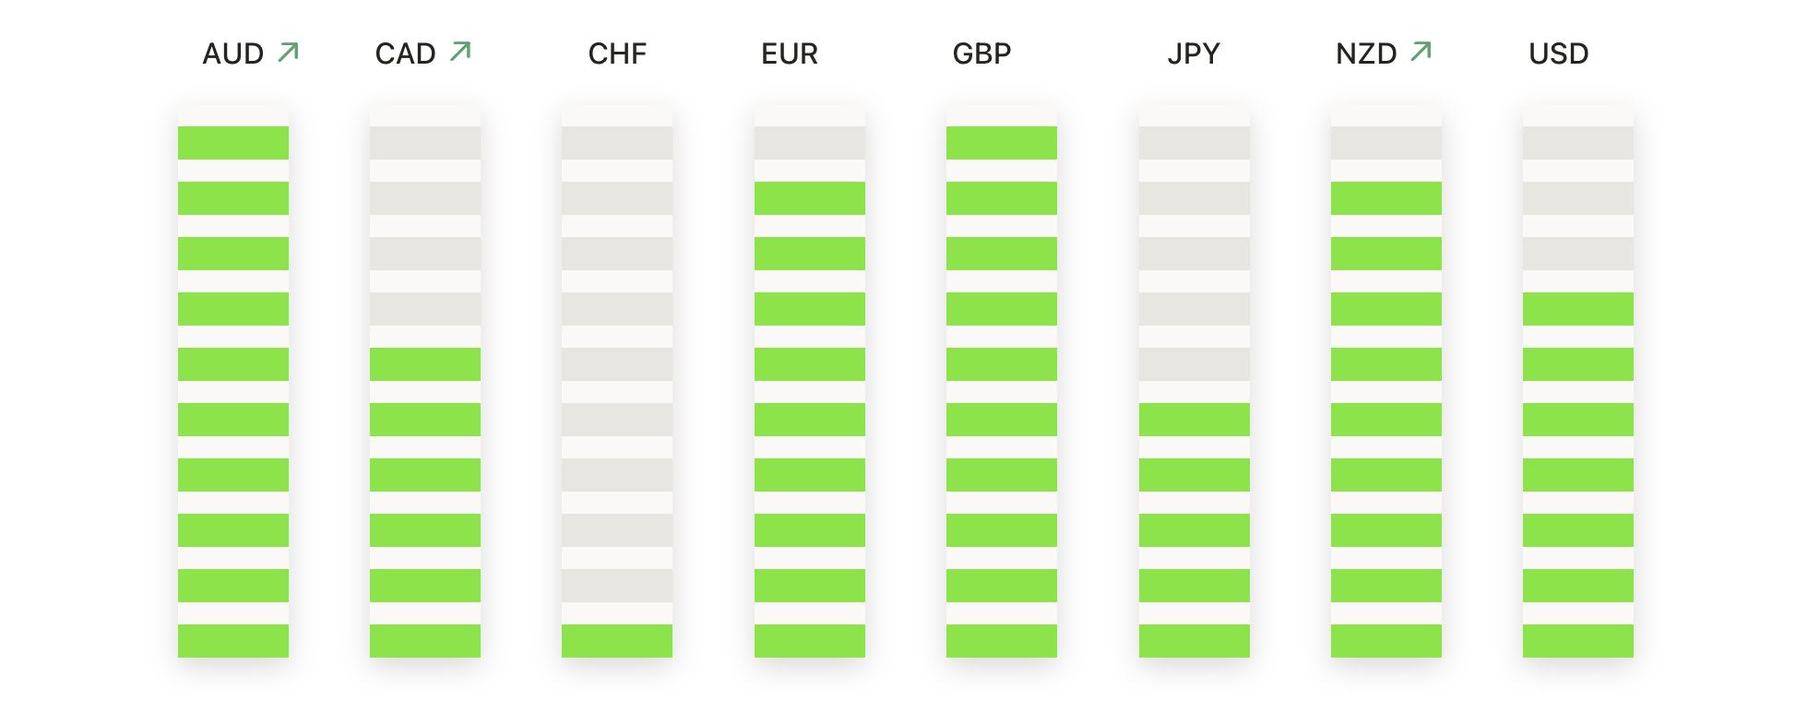Click the green up-arrow beside NZD

coord(1421,52)
